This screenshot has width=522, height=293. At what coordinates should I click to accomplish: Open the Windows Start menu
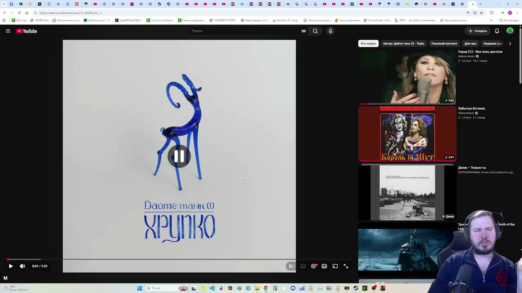pos(139,288)
